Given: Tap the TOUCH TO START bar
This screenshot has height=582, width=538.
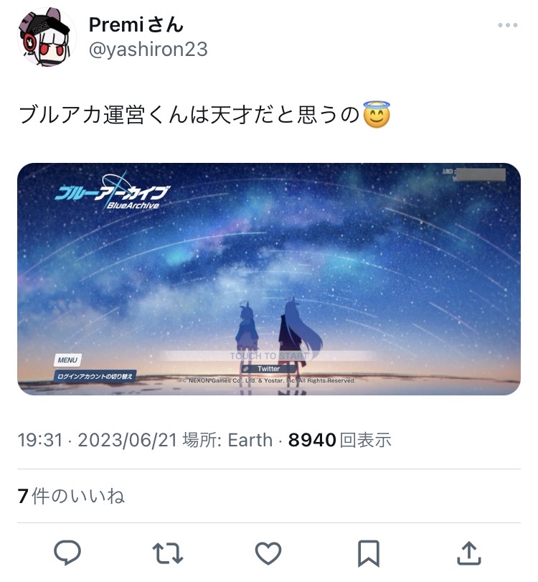Looking at the screenshot, I should pyautogui.click(x=268, y=356).
